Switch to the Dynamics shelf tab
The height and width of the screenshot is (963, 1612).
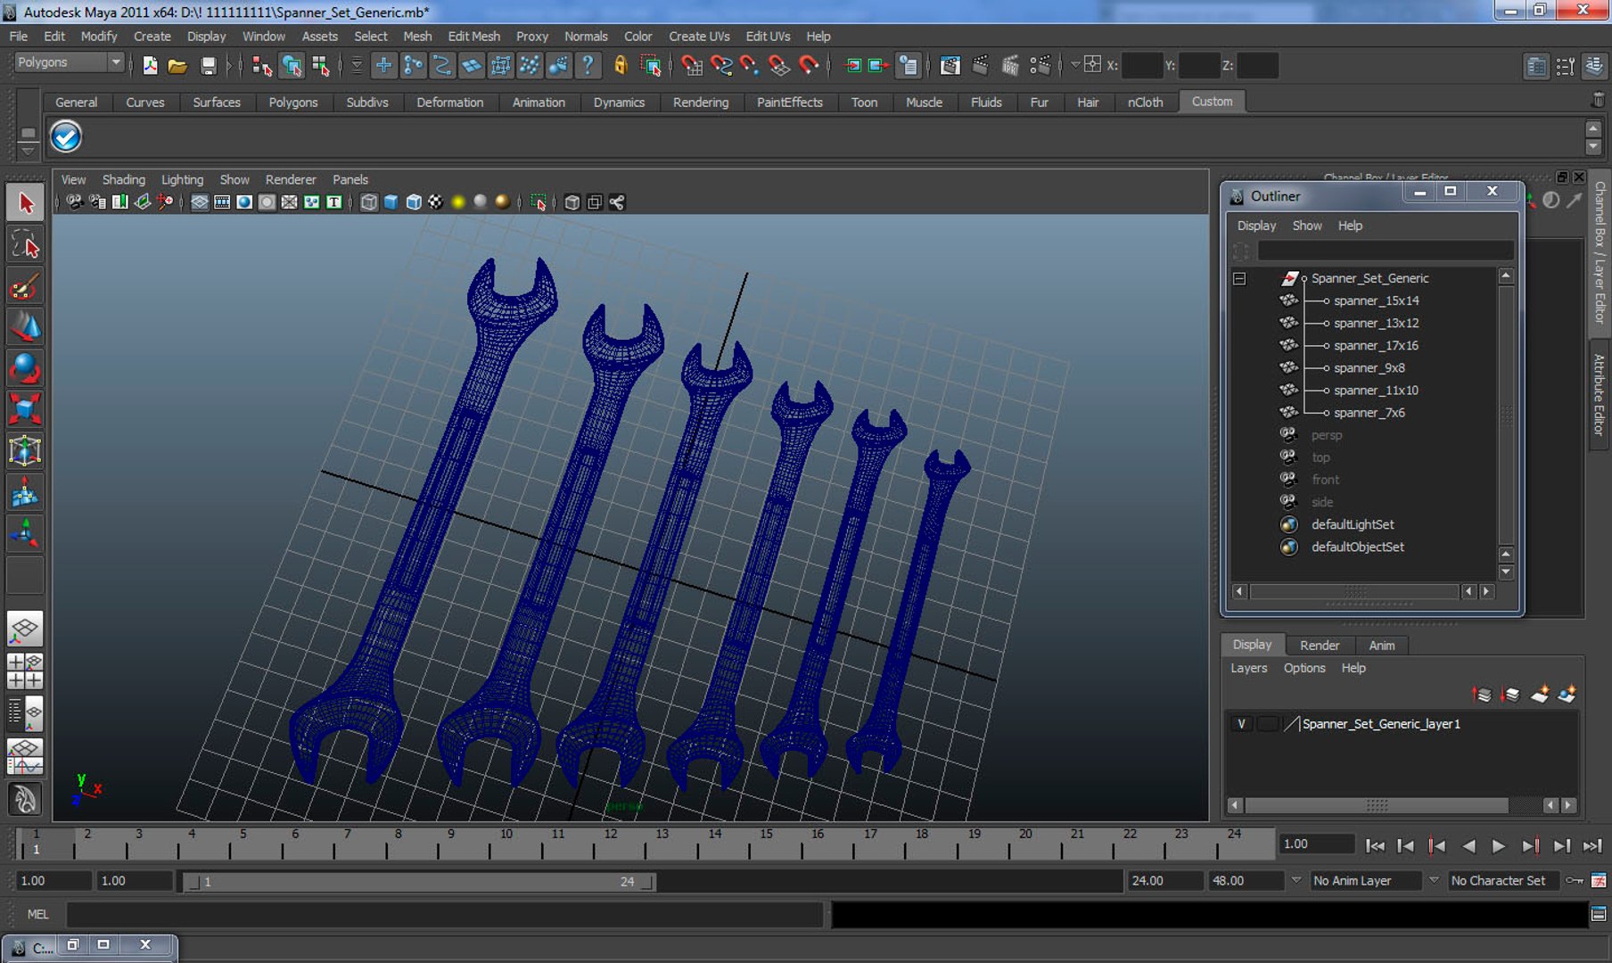[619, 103]
